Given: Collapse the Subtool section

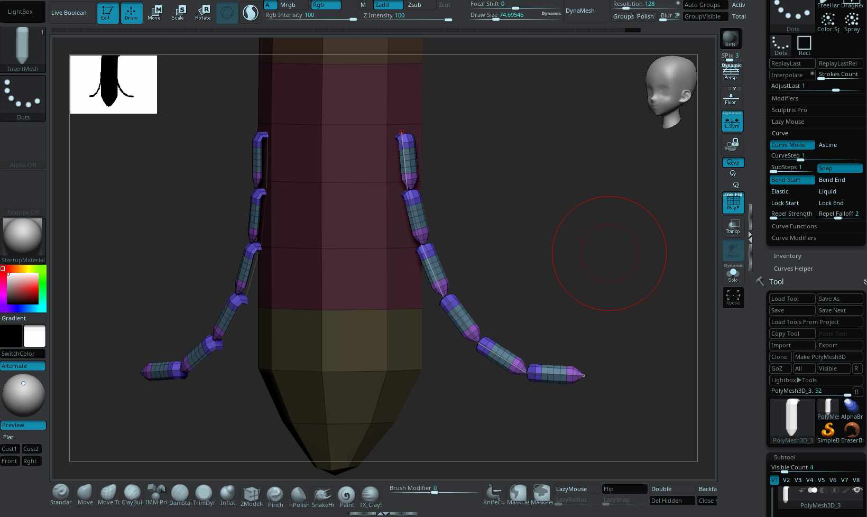Looking at the screenshot, I should [785, 457].
